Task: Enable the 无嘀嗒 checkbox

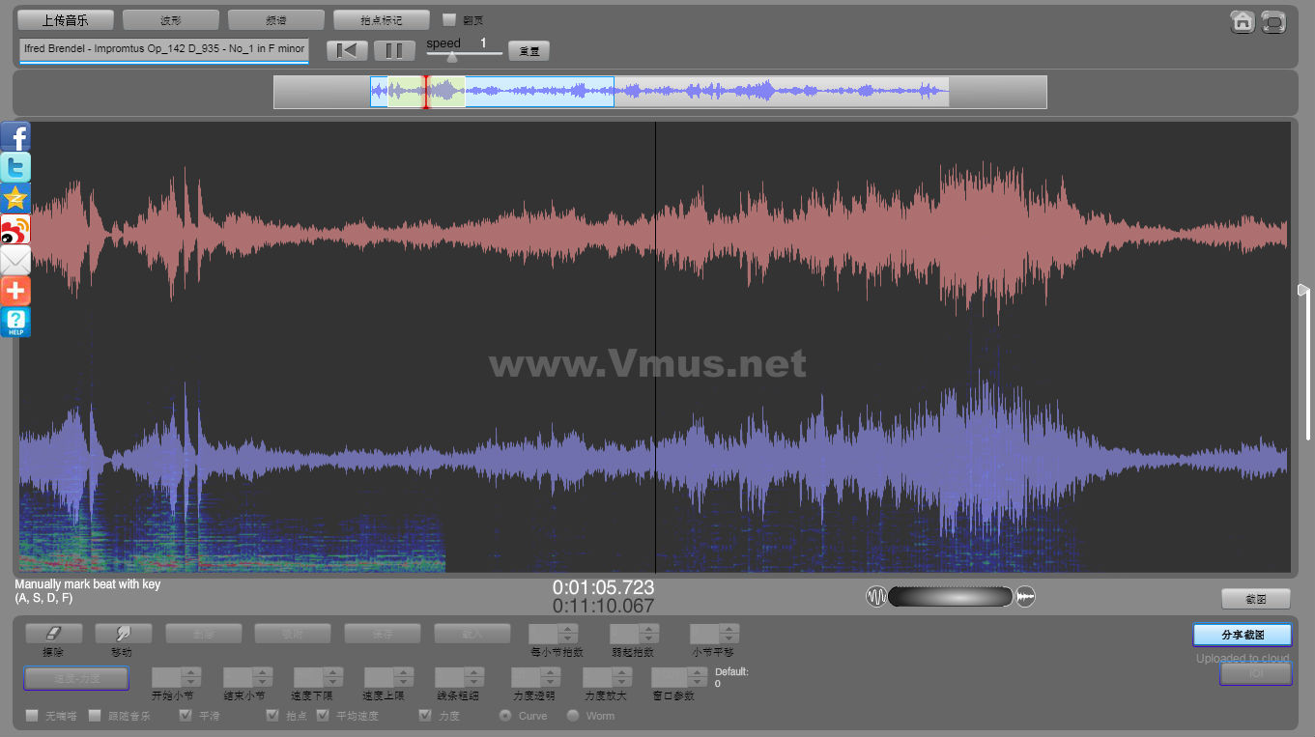Action: [x=33, y=716]
